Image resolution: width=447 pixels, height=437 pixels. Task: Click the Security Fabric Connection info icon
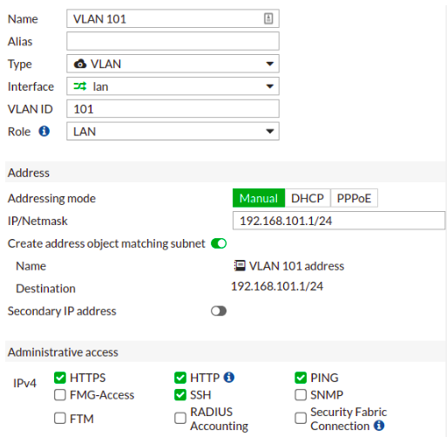(379, 426)
